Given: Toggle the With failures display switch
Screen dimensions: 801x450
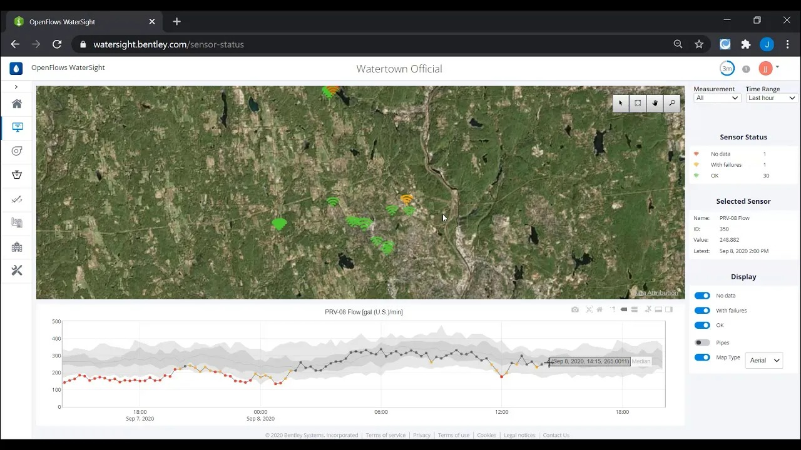Looking at the screenshot, I should pos(702,311).
